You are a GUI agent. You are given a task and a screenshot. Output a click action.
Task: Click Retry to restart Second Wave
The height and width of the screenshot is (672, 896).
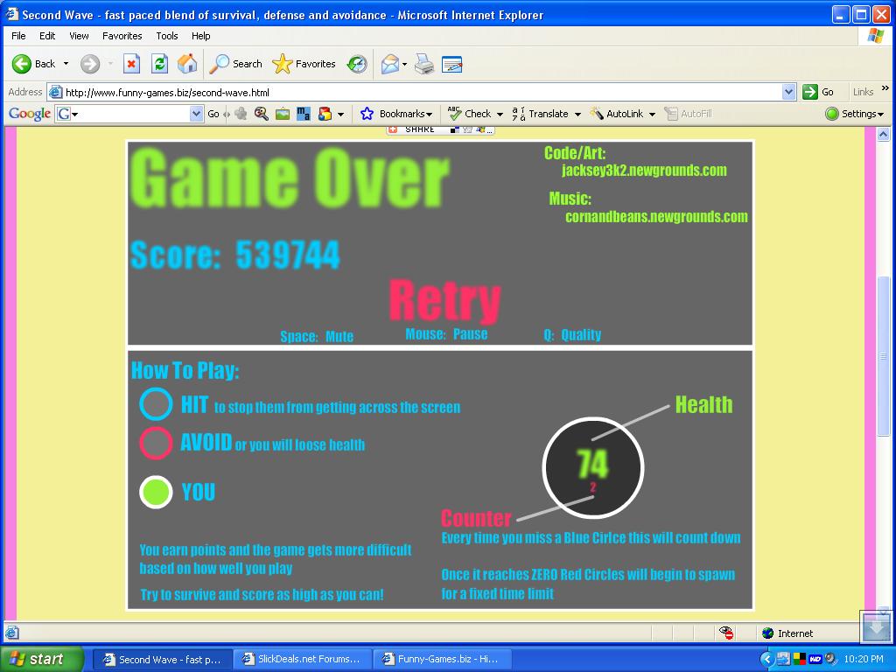tap(444, 300)
